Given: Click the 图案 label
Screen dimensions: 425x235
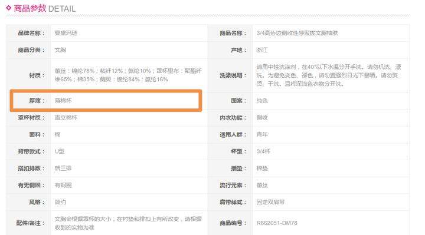Looking at the screenshot, I should point(239,101).
